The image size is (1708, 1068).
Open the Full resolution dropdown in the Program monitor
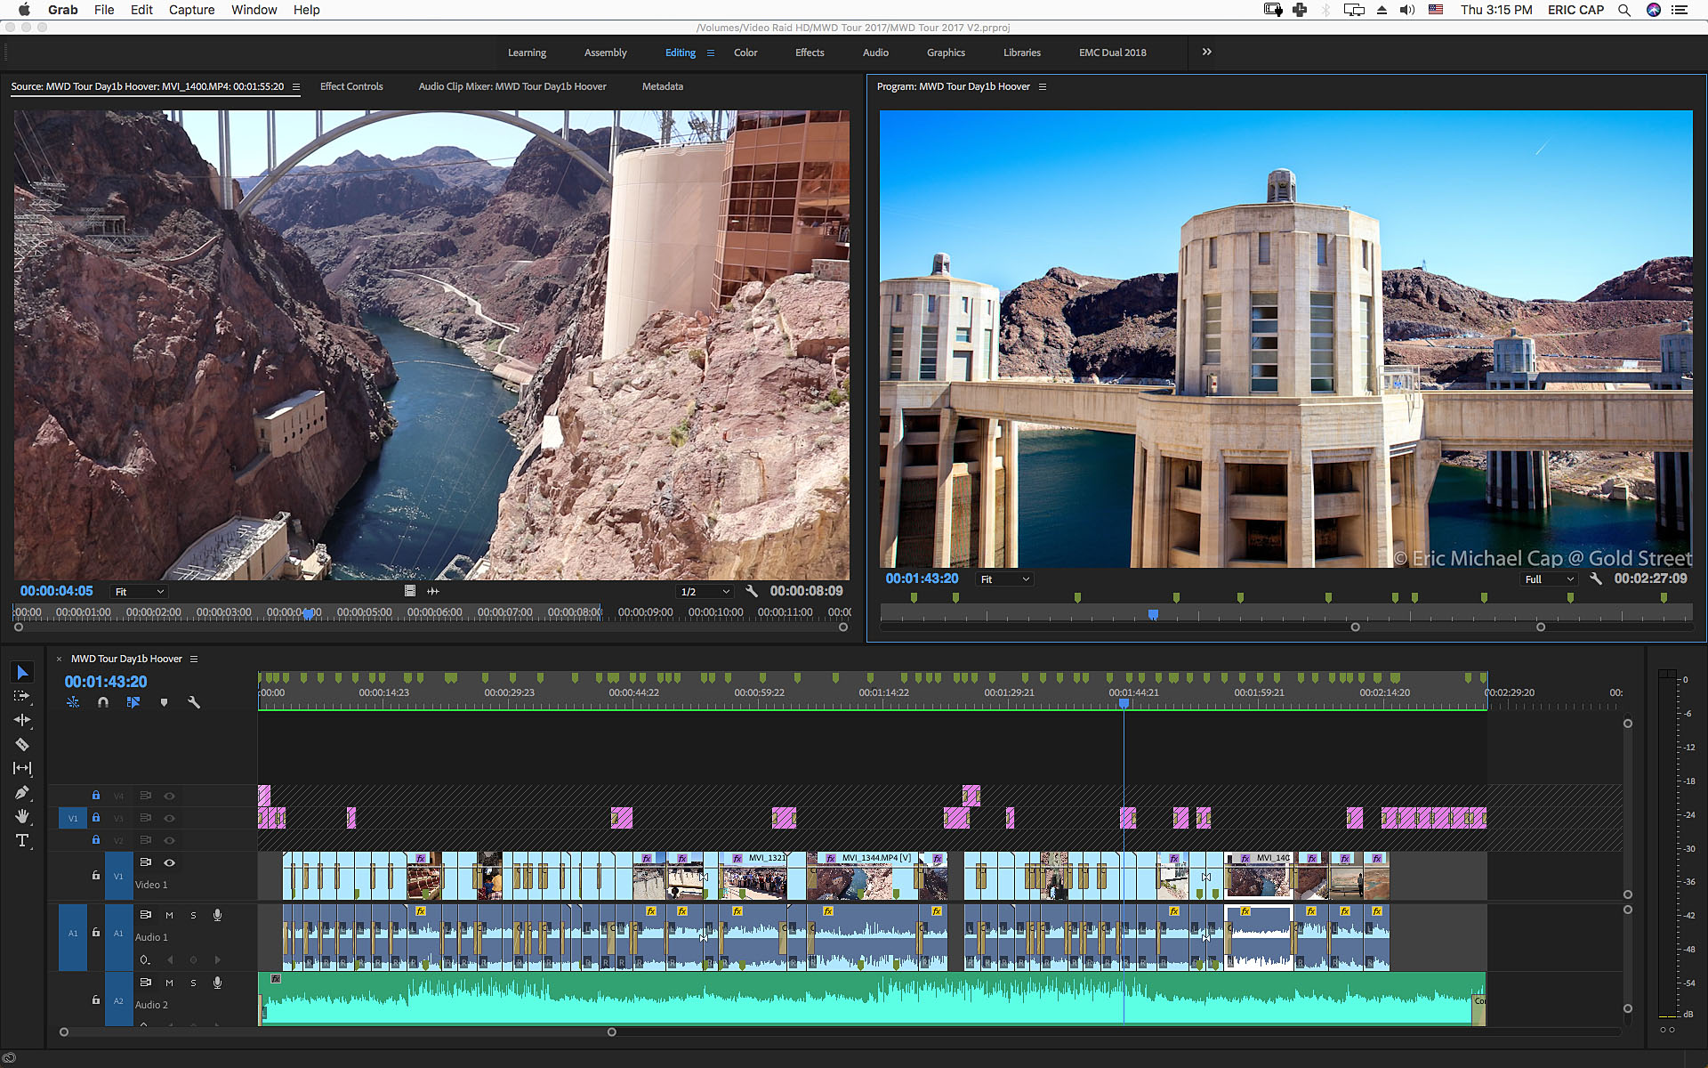coord(1547,578)
